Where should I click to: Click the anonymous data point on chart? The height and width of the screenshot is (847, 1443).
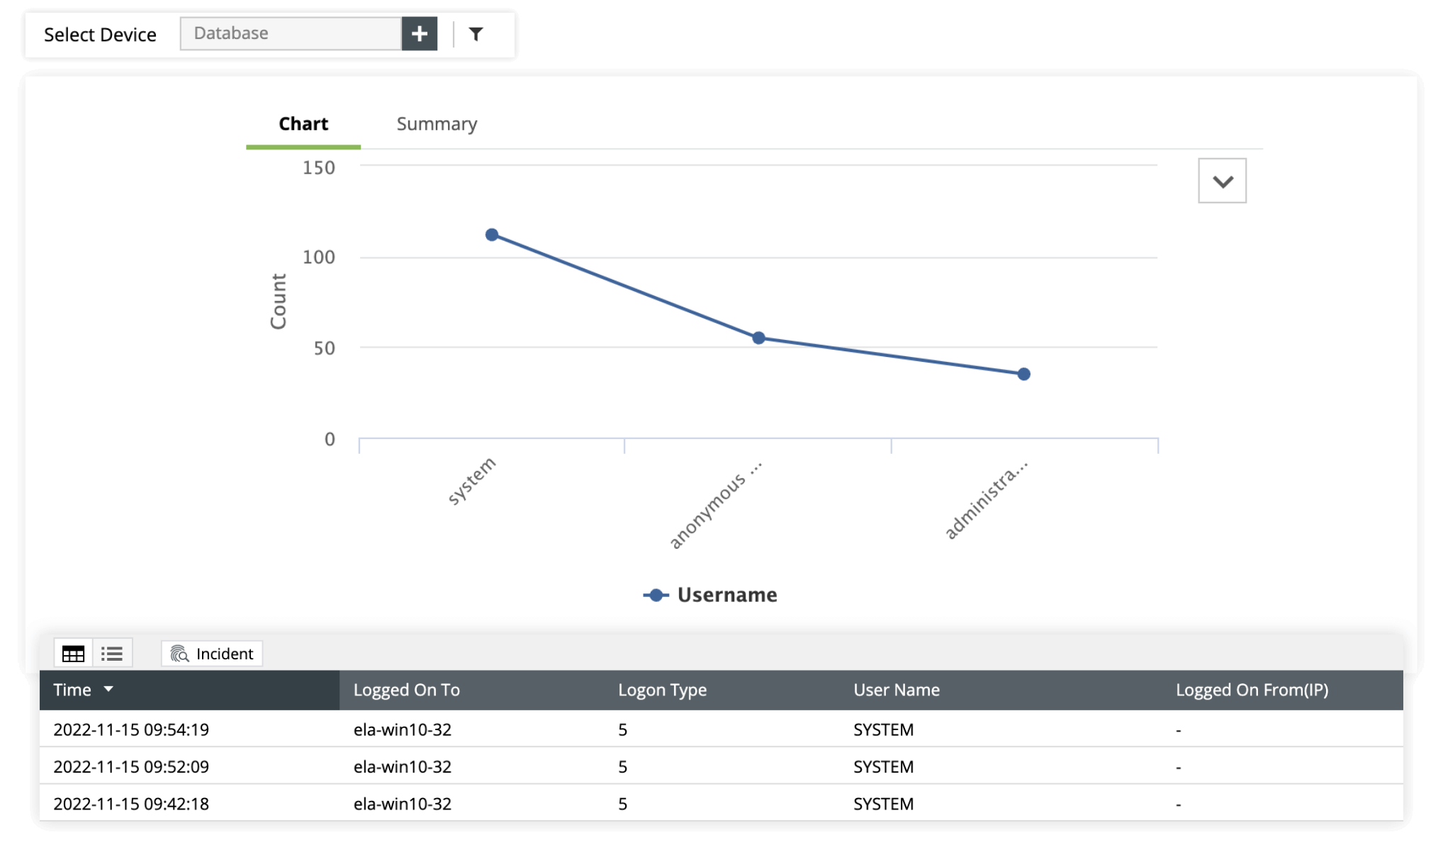[x=758, y=338]
